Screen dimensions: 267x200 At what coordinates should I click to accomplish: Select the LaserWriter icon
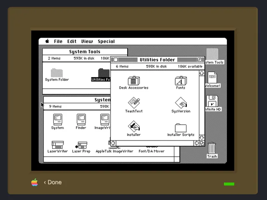click(x=58, y=145)
